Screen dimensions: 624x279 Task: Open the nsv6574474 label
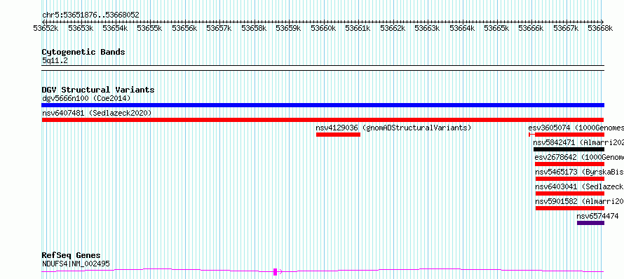point(598,216)
